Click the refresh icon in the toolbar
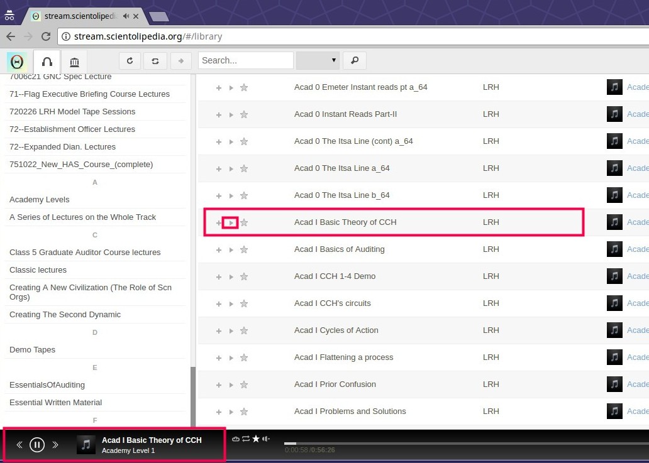Viewport: 649px width, 463px height. [130, 60]
